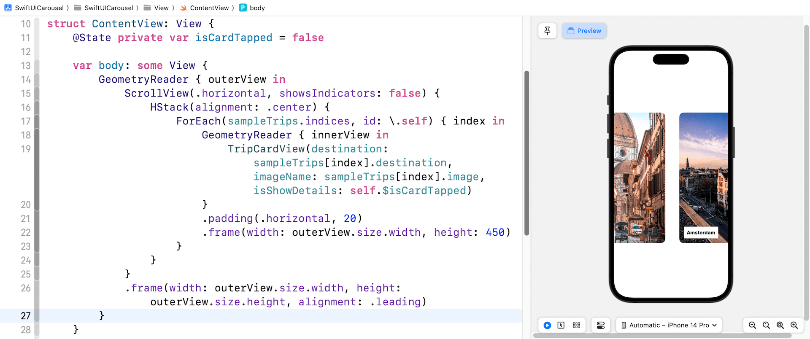Zoom preview to fit
Screen dimensions: 810x339
tap(780, 325)
